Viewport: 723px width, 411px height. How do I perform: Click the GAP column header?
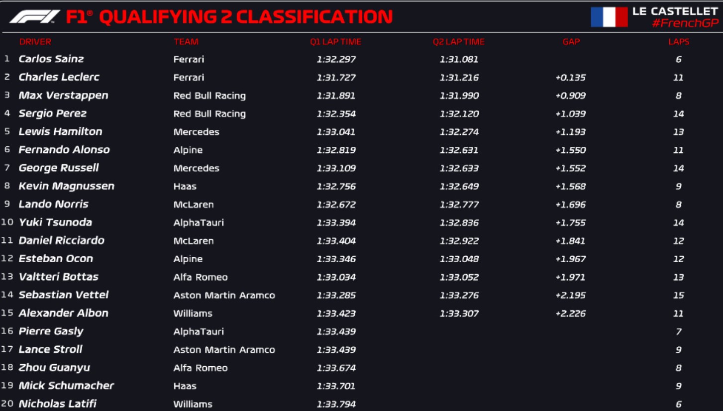pos(571,42)
